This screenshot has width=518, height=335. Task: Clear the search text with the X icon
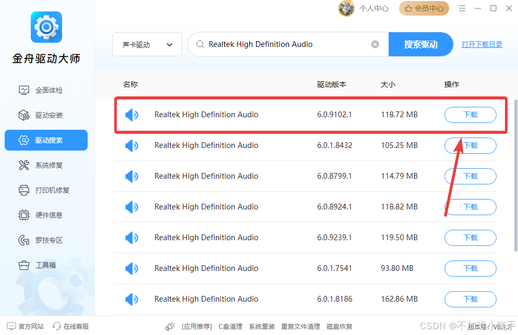click(x=375, y=44)
